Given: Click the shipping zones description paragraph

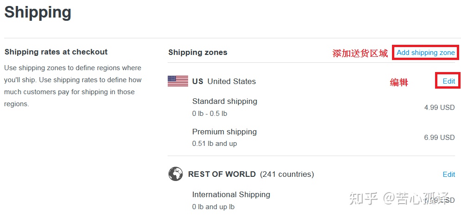Looking at the screenshot, I should (x=73, y=86).
